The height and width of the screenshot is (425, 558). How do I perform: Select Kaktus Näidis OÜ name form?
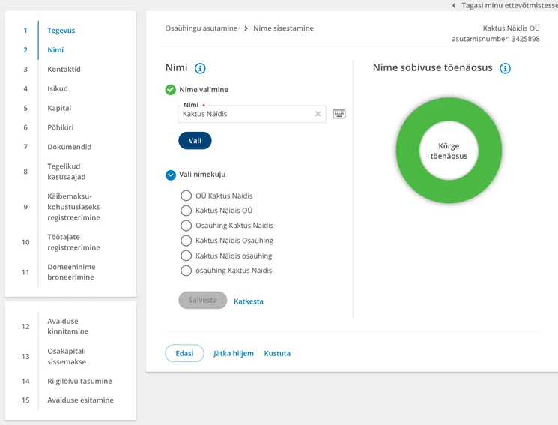click(186, 211)
